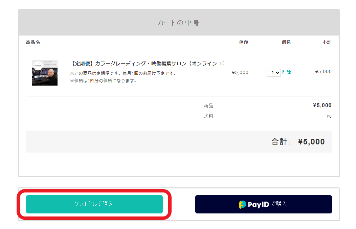Open the product thumbnail image

click(45, 73)
